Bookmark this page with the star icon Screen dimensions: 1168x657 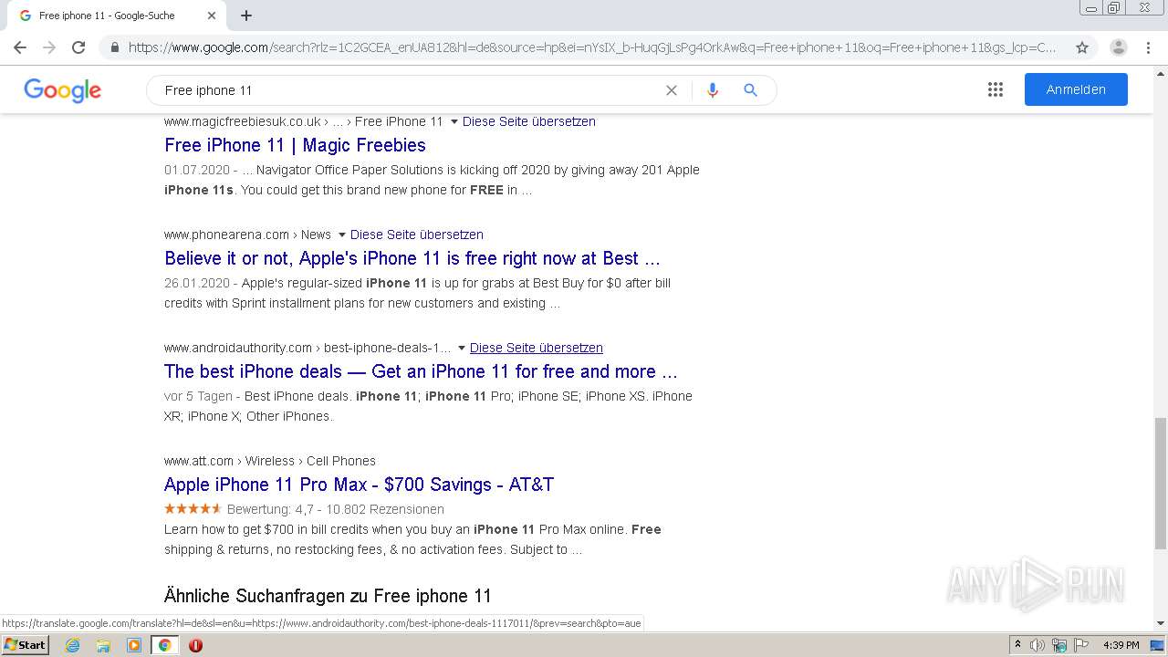coord(1082,47)
